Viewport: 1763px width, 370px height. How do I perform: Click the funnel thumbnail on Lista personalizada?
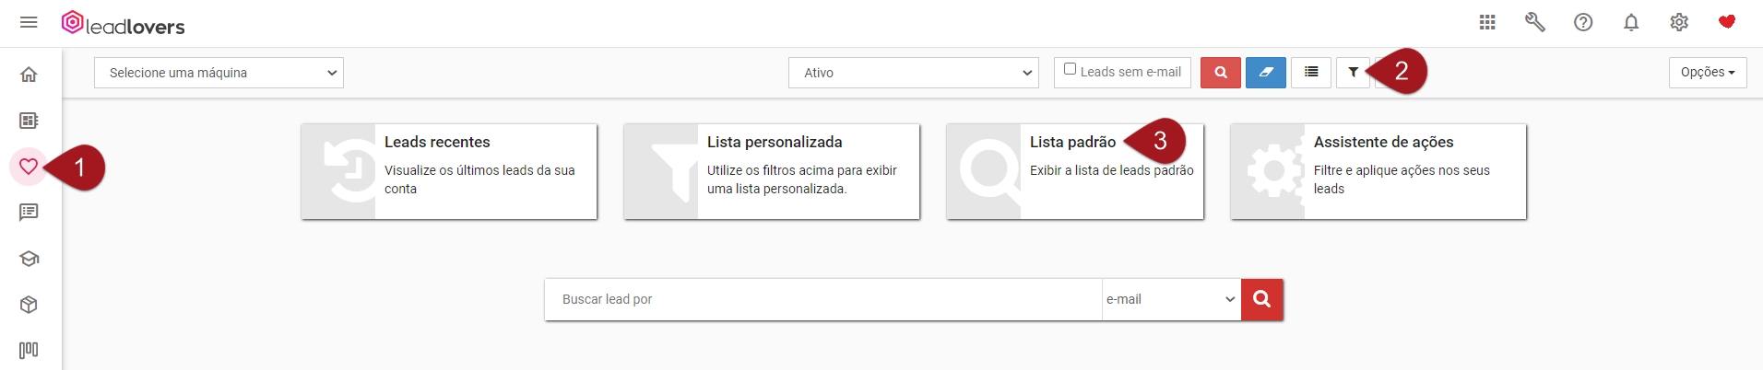click(x=661, y=171)
